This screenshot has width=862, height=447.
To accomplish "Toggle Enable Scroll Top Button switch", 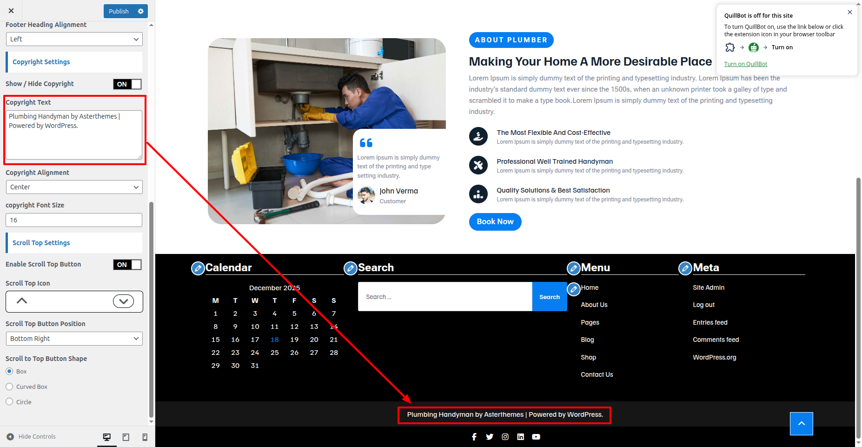I will [x=127, y=265].
